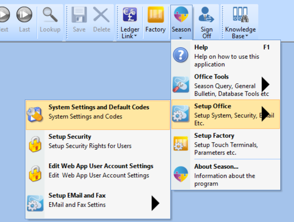Image resolution: width=294 pixels, height=222 pixels.
Task: Select the Help menu entry
Action: (226, 55)
